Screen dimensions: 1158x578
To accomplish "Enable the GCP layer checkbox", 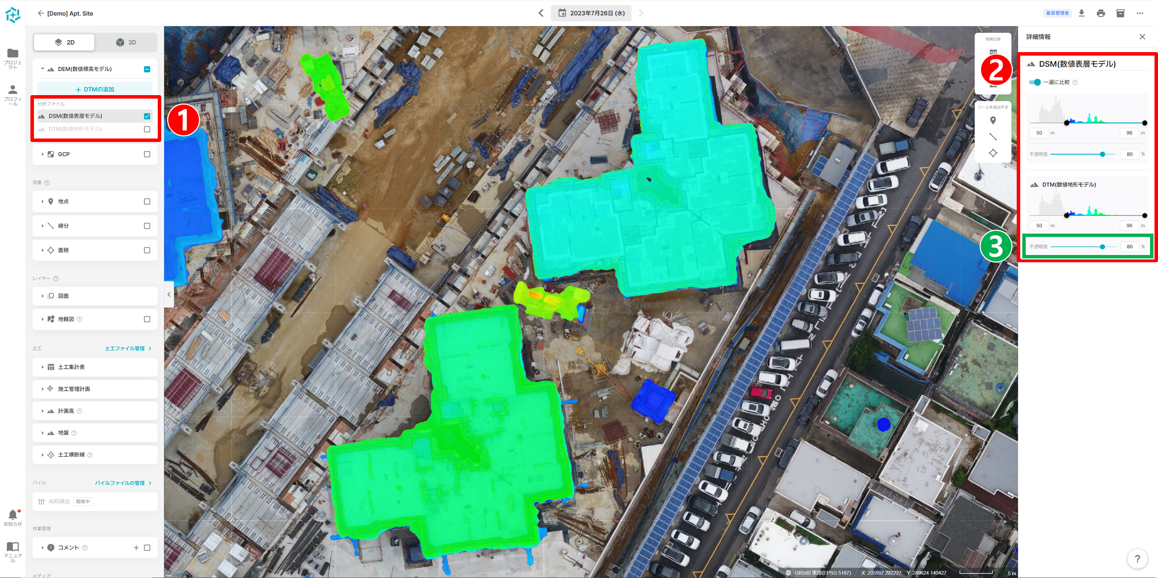I will pos(147,154).
